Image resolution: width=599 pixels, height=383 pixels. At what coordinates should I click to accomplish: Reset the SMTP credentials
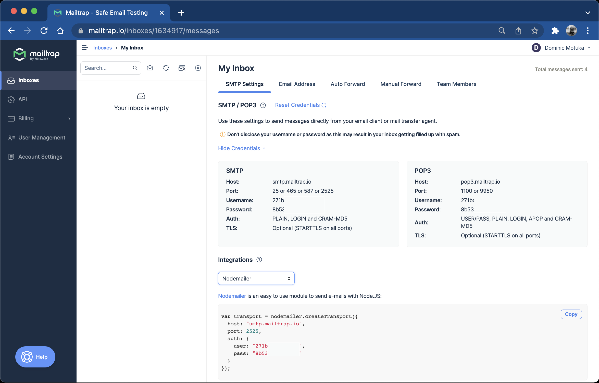297,105
